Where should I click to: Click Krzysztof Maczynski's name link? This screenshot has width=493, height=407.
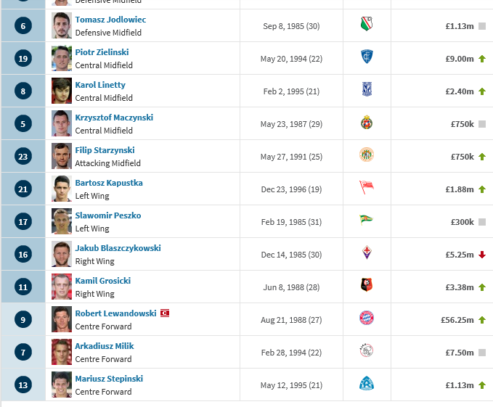[114, 118]
